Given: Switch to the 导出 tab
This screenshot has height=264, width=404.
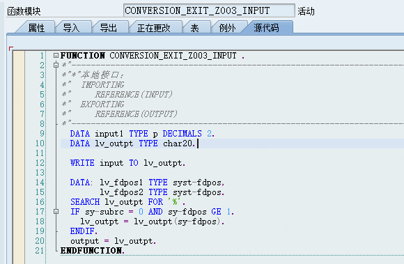Looking at the screenshot, I should (108, 28).
